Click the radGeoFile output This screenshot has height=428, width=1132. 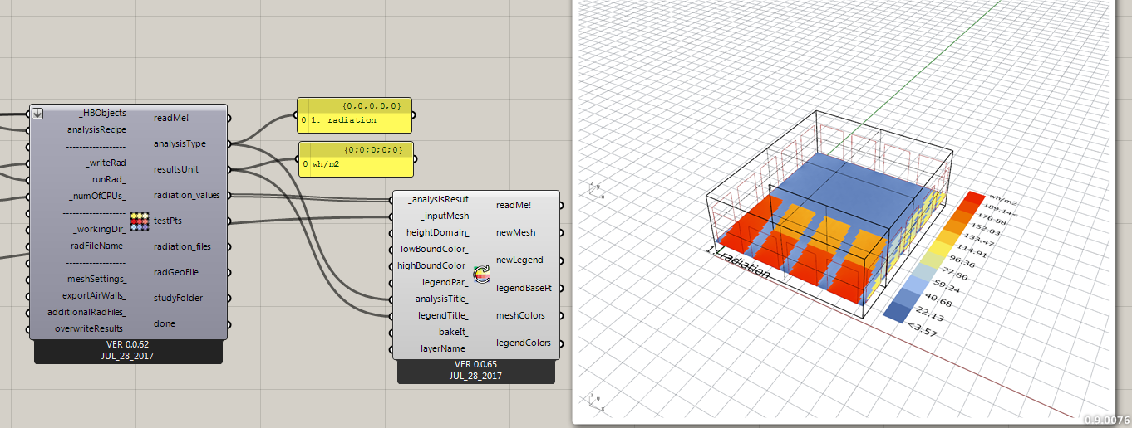pos(176,272)
